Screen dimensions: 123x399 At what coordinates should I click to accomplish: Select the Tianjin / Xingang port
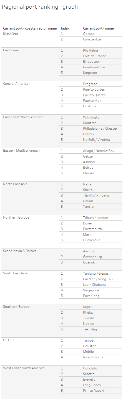pyautogui.click(x=96, y=195)
